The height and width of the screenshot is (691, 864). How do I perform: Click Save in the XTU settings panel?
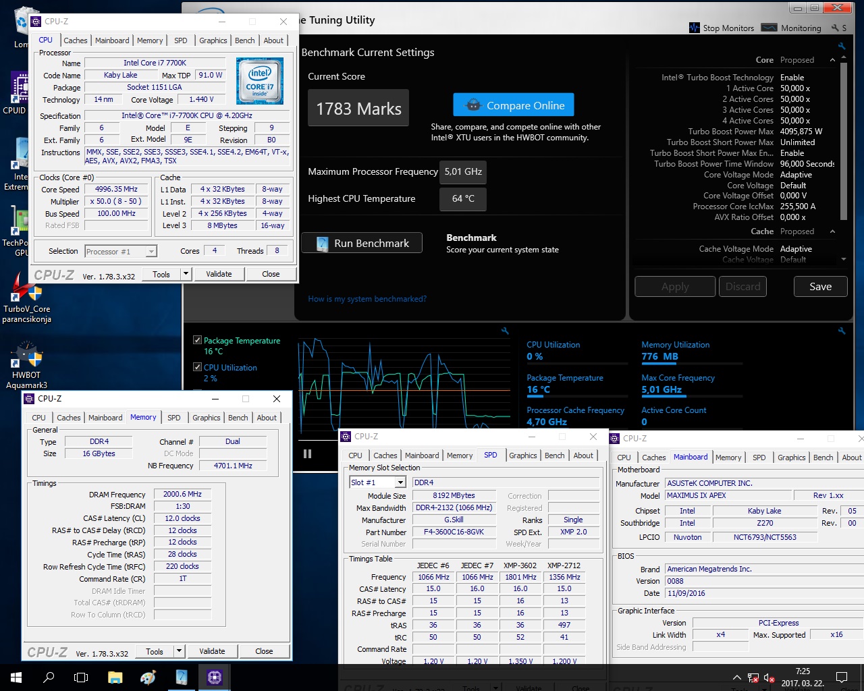click(821, 286)
